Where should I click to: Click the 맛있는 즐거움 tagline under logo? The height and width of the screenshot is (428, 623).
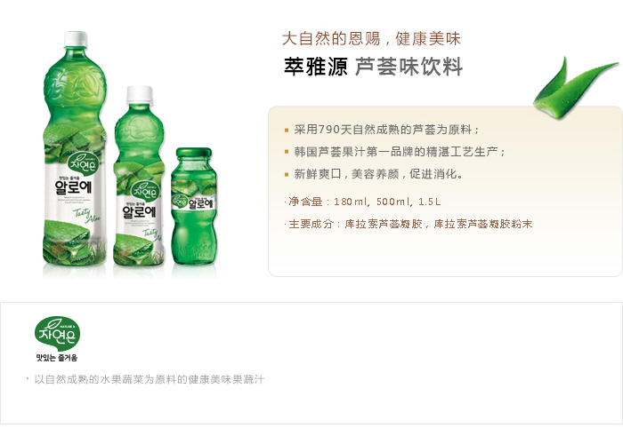click(57, 358)
